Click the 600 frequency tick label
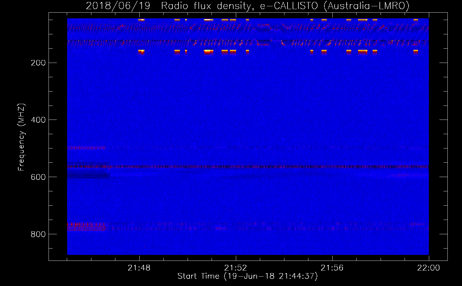Screen dimensions: 462x286 pos(38,177)
